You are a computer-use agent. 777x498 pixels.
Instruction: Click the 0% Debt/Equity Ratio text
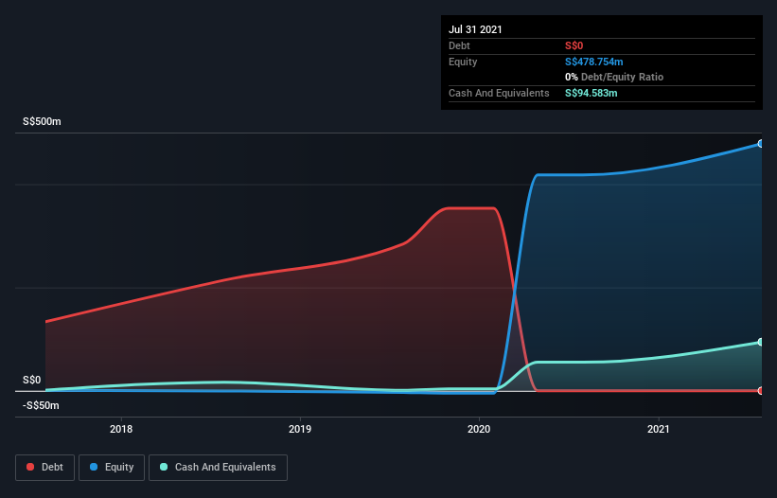[x=614, y=77]
